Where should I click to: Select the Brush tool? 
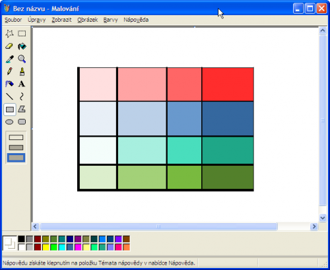[22, 71]
